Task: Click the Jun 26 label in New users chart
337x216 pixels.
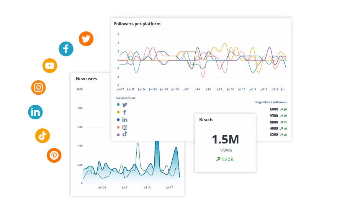Action: tap(102, 188)
